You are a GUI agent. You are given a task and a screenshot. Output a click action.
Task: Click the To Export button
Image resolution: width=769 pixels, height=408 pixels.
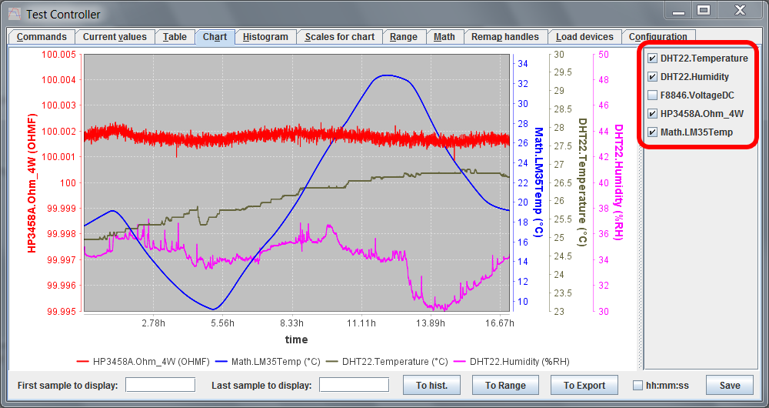click(x=584, y=386)
